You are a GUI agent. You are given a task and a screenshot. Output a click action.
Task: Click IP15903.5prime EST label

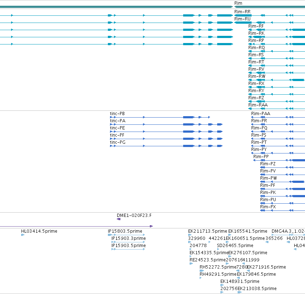click(129, 246)
